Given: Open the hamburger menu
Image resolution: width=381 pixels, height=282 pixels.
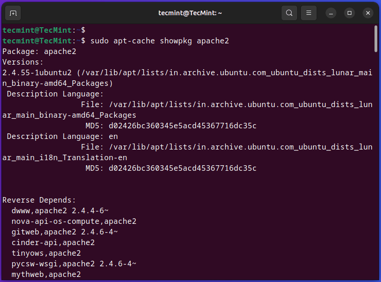Looking at the screenshot, I should tap(308, 13).
